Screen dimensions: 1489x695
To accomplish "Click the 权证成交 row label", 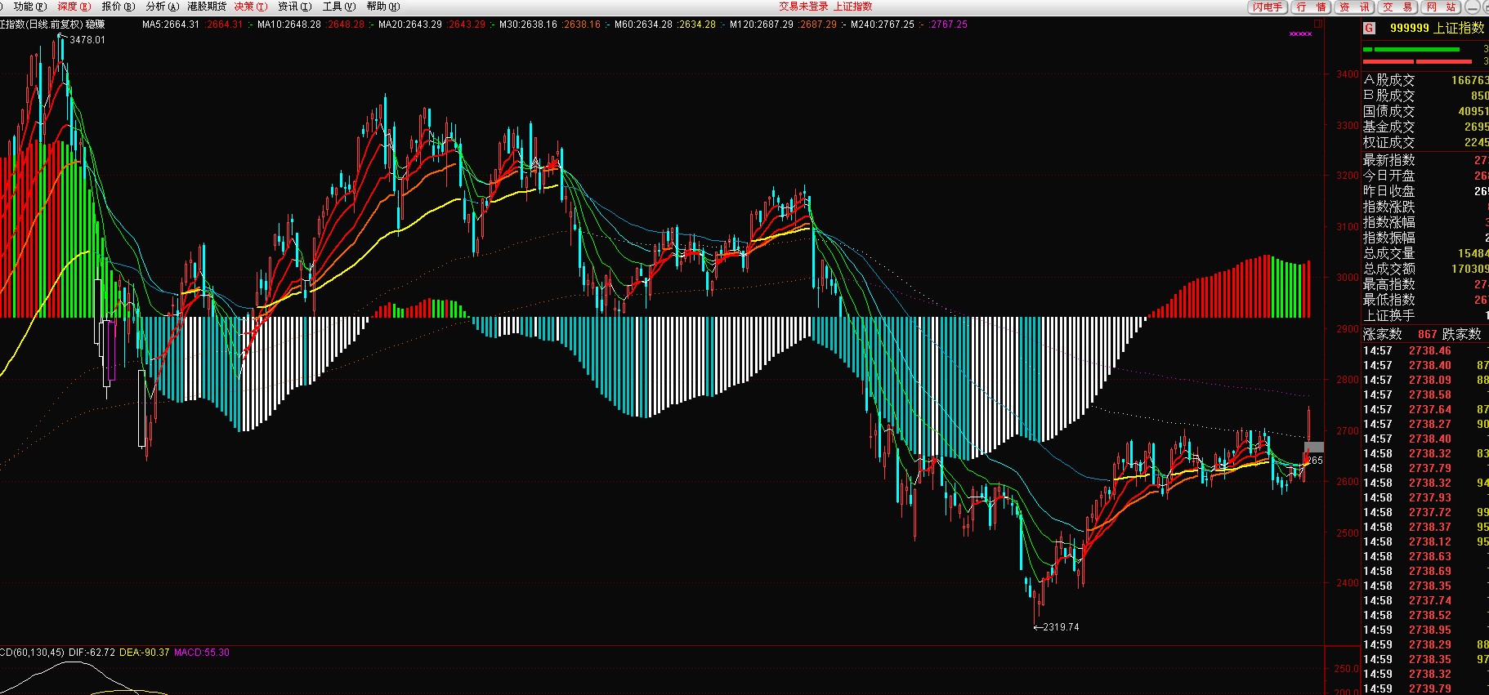I will pos(1388,142).
